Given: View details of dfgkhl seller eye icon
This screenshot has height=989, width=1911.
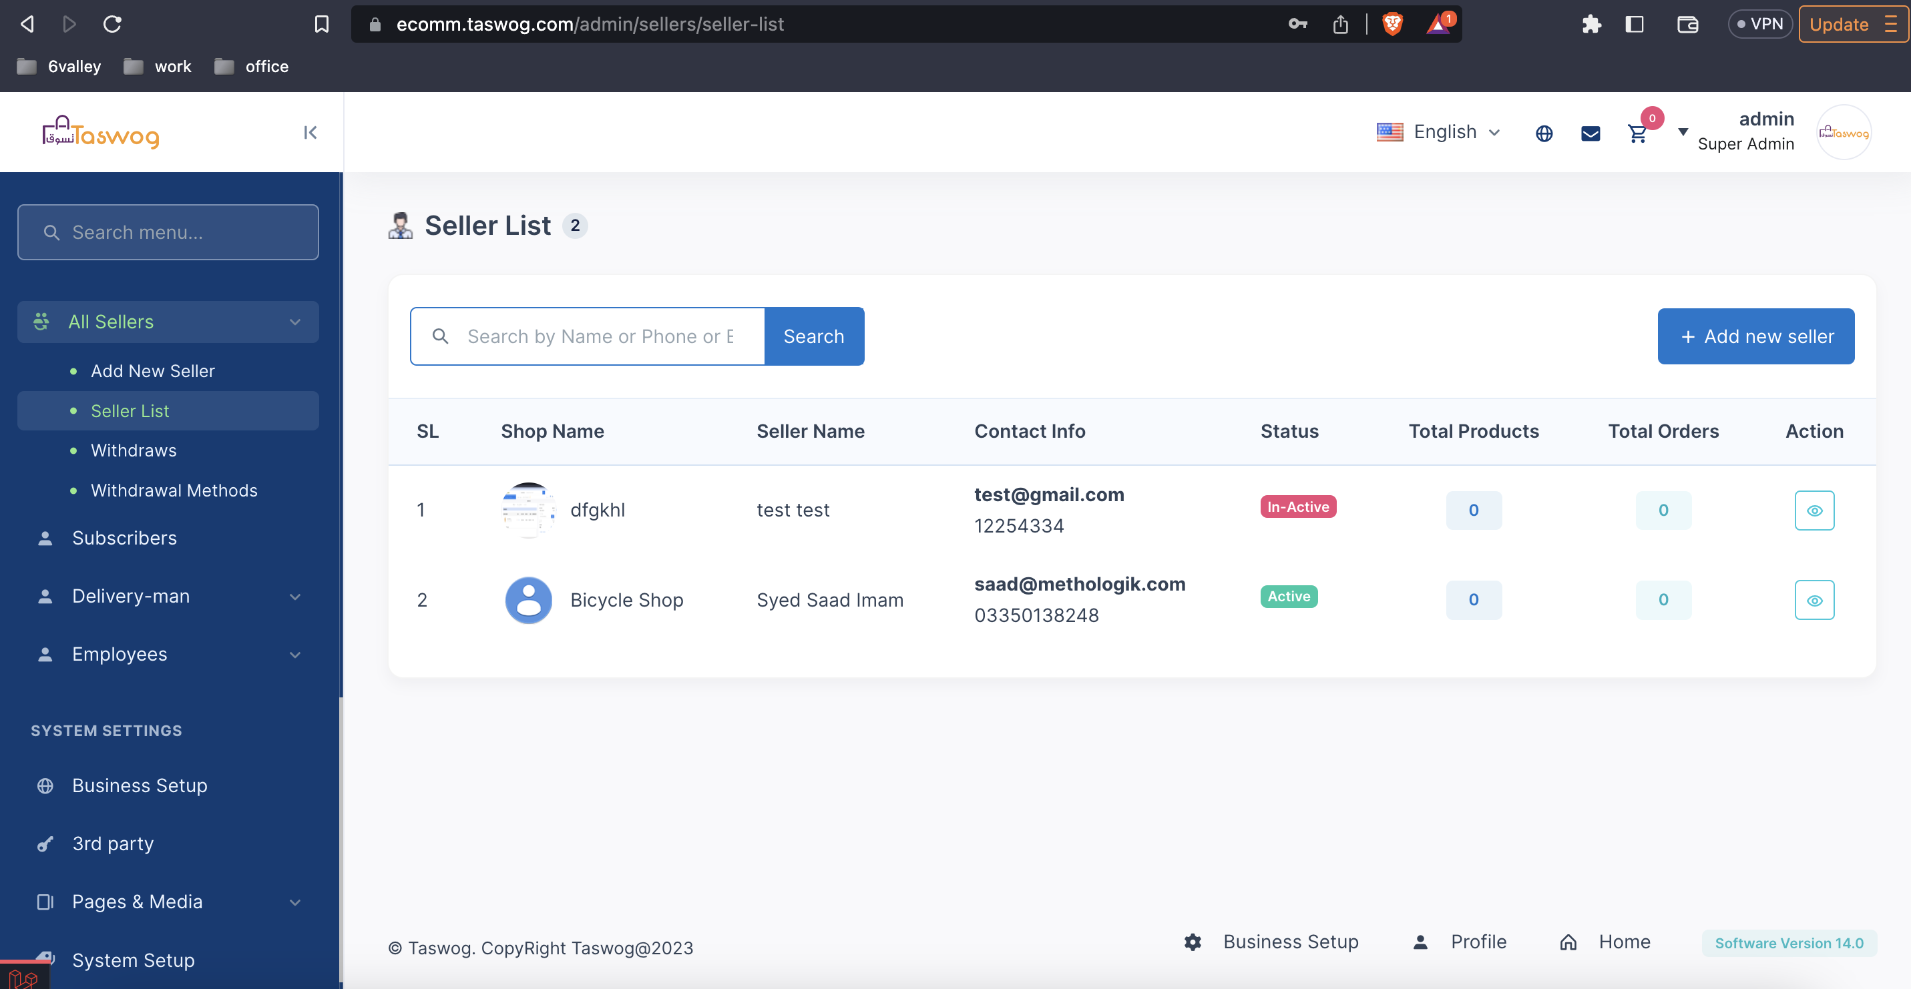Looking at the screenshot, I should coord(1814,510).
